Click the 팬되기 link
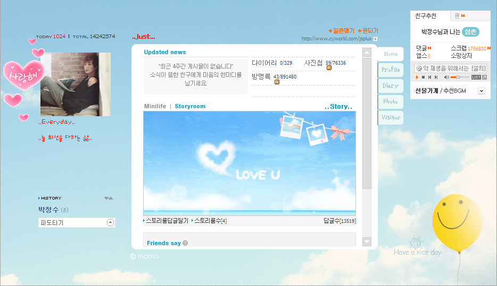The height and width of the screenshot is (286, 497). click(x=368, y=31)
